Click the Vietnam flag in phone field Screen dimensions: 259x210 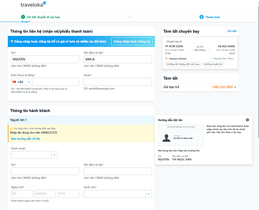pos(14,82)
